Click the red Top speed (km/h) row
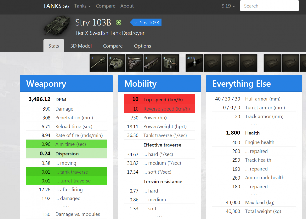Image resolution: width=306 pixels, height=219 pixels. (159, 99)
